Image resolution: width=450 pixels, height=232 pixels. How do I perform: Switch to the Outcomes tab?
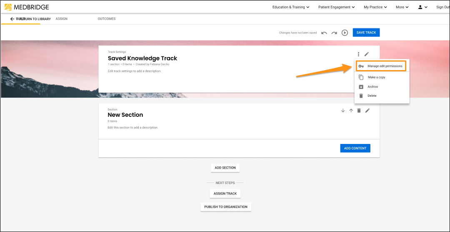[107, 19]
